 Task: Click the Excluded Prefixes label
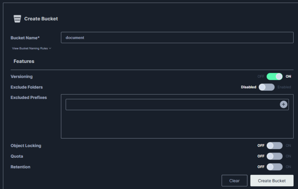29,98
